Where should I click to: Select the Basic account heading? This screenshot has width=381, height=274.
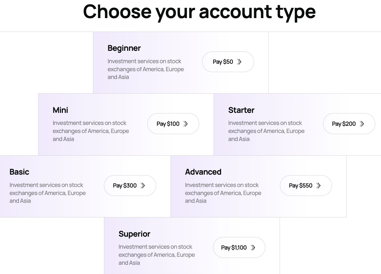(x=19, y=172)
